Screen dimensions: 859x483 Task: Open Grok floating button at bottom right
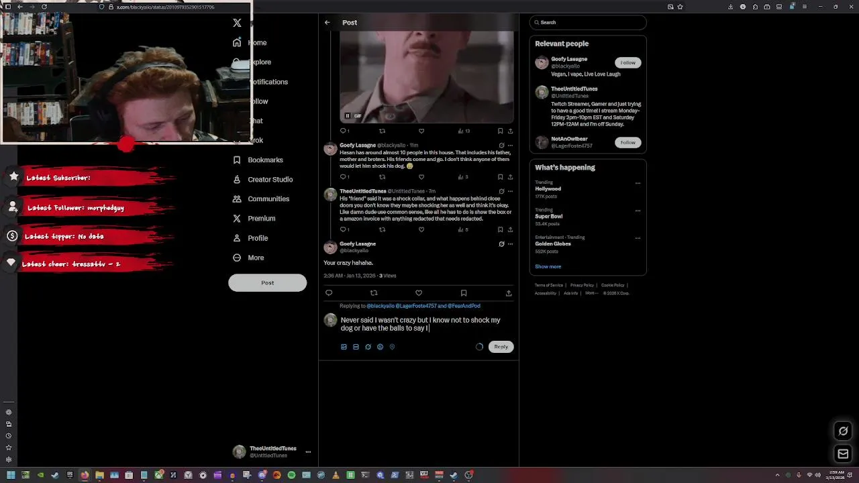click(x=844, y=431)
